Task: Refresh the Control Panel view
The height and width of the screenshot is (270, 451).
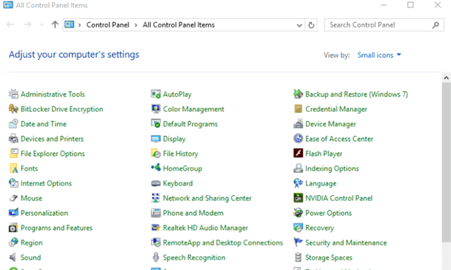Action: [x=311, y=25]
